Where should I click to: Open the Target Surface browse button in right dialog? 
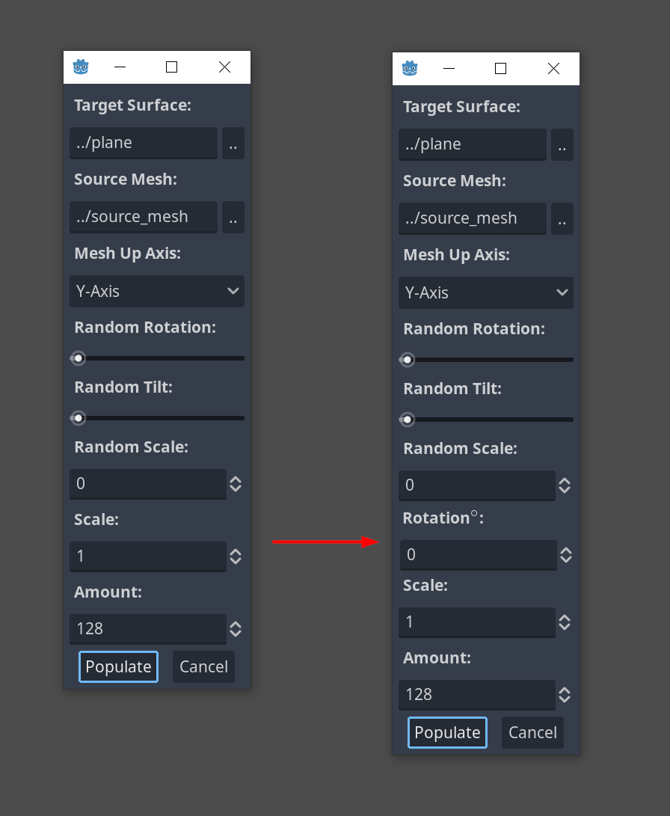point(562,144)
